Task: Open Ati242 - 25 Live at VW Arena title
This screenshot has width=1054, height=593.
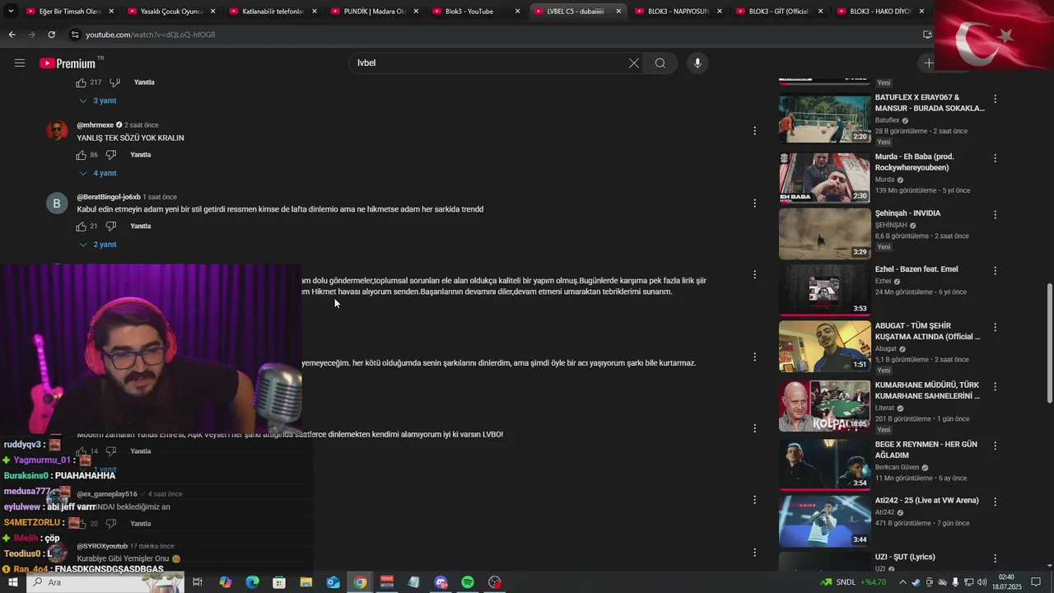Action: coord(926,500)
